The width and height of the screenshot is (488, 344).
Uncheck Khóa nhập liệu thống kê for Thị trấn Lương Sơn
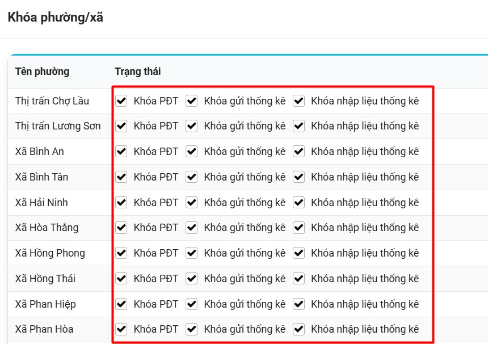tap(298, 126)
